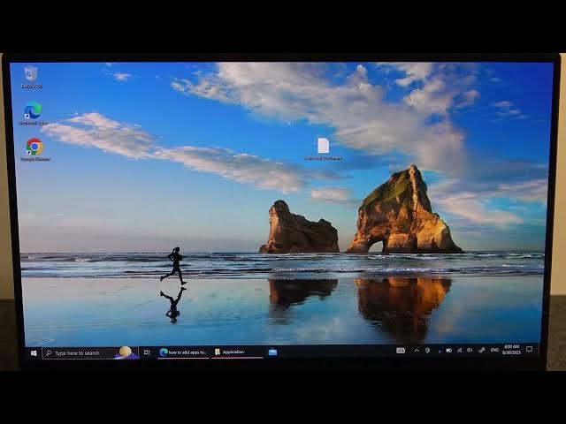The image size is (566, 424).
Task: Select the Microsoft Edge desktop shortcut
Action: pyautogui.click(x=33, y=111)
